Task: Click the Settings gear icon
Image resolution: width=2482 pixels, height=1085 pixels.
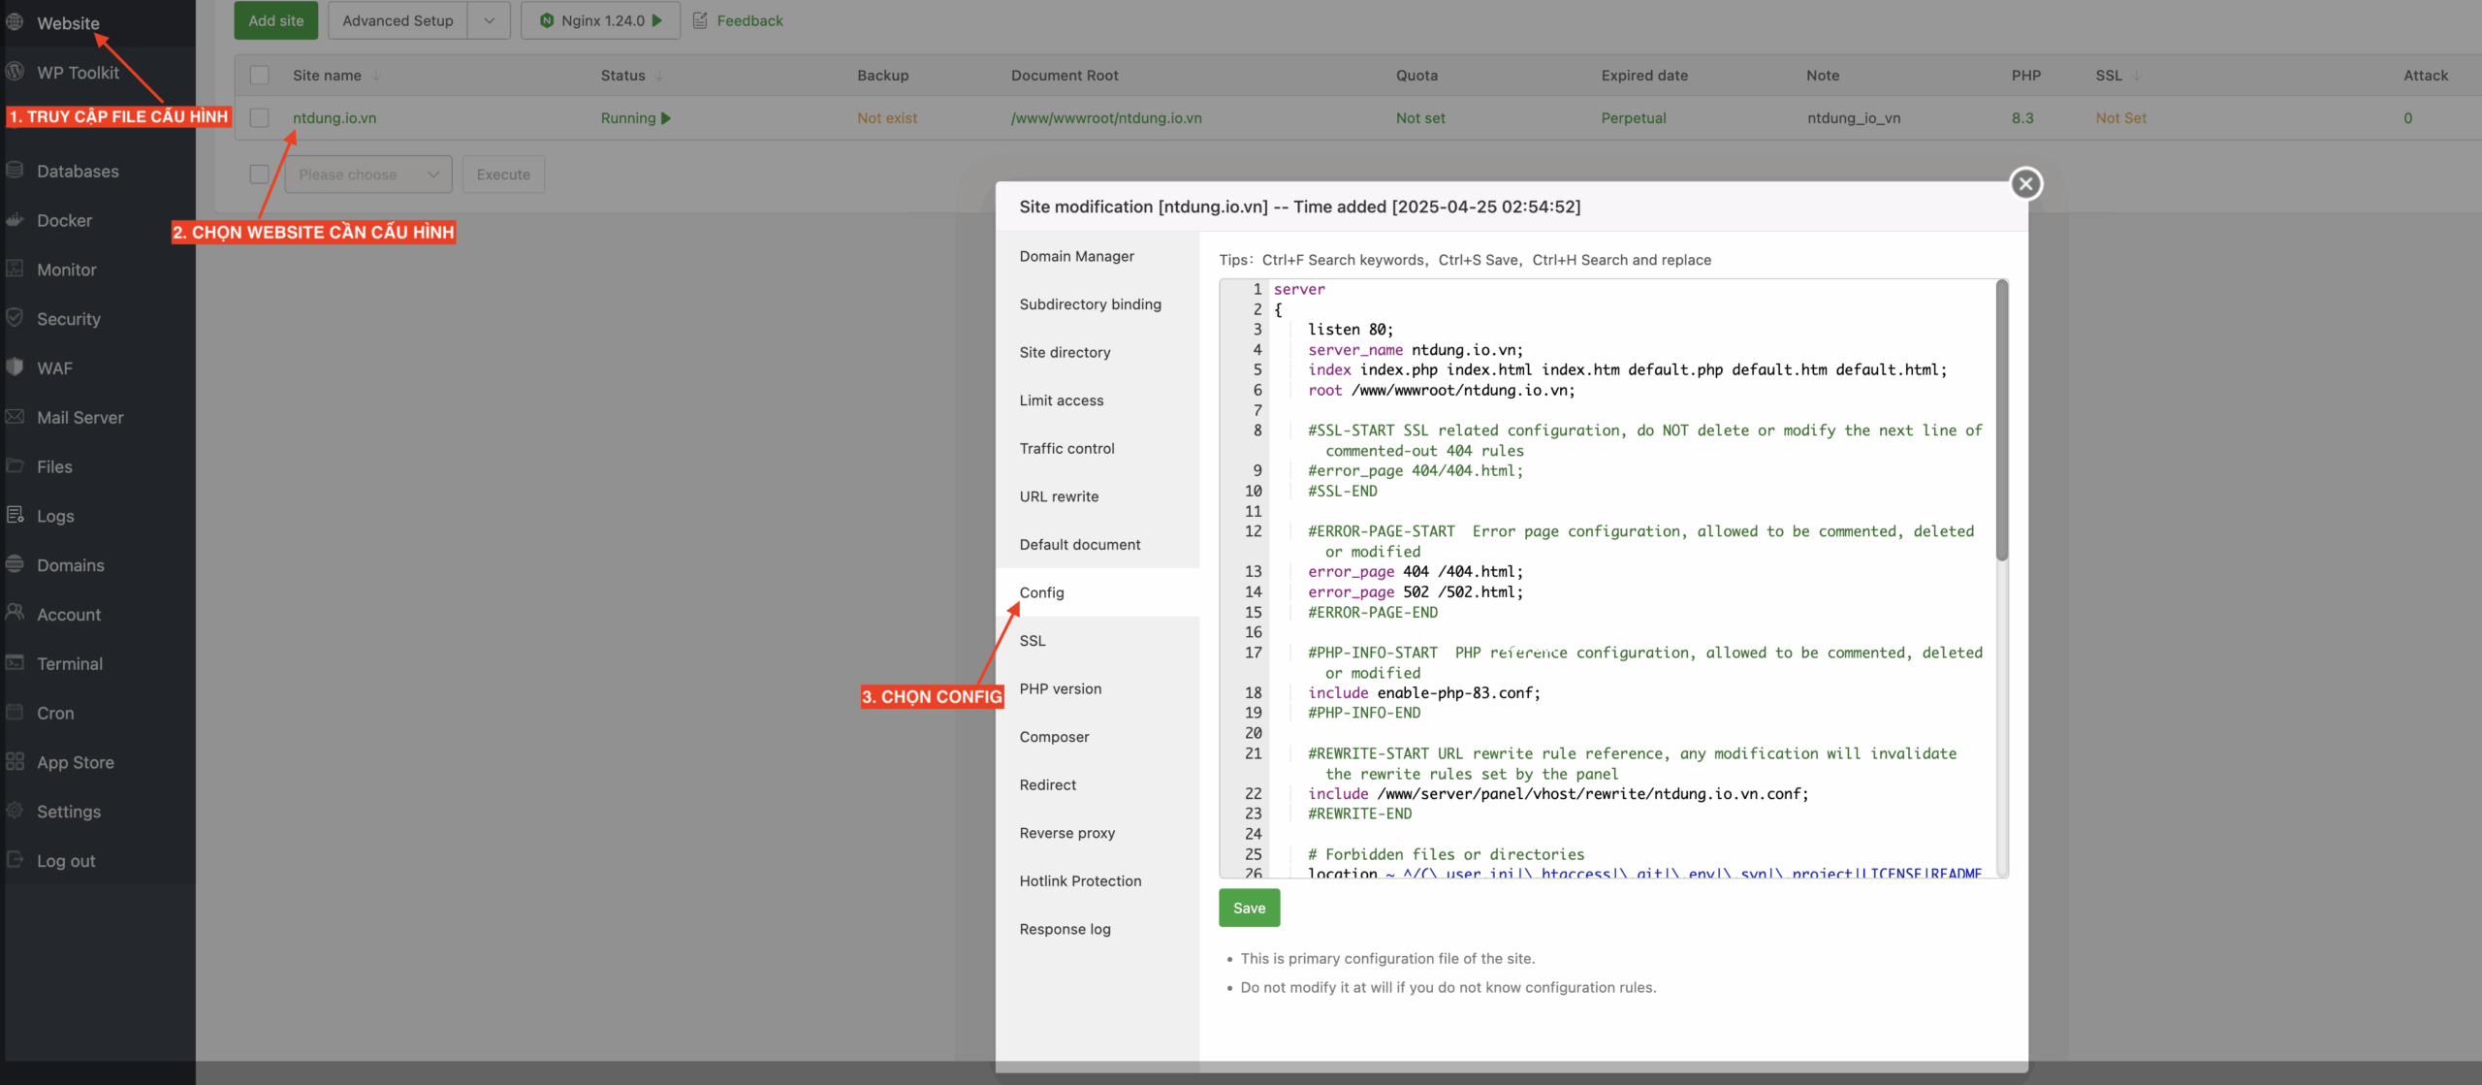Action: click(x=15, y=811)
